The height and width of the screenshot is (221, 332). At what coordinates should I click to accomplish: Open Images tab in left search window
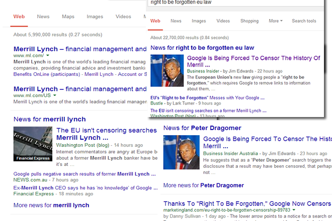[95, 17]
